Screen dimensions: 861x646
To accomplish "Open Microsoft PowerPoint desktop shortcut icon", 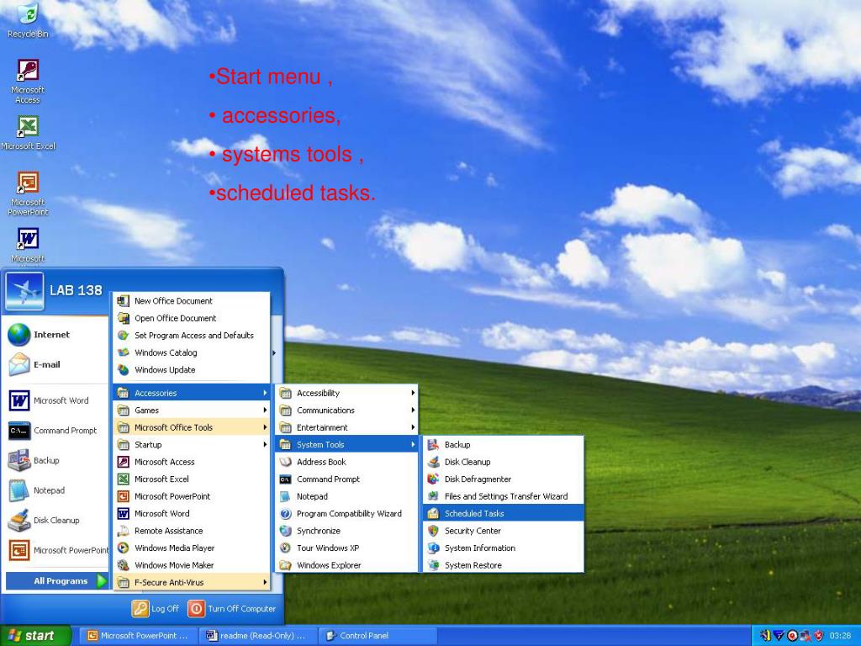I will (x=28, y=183).
